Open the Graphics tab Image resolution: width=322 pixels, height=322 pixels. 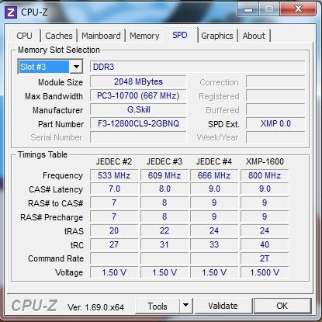coord(217,36)
